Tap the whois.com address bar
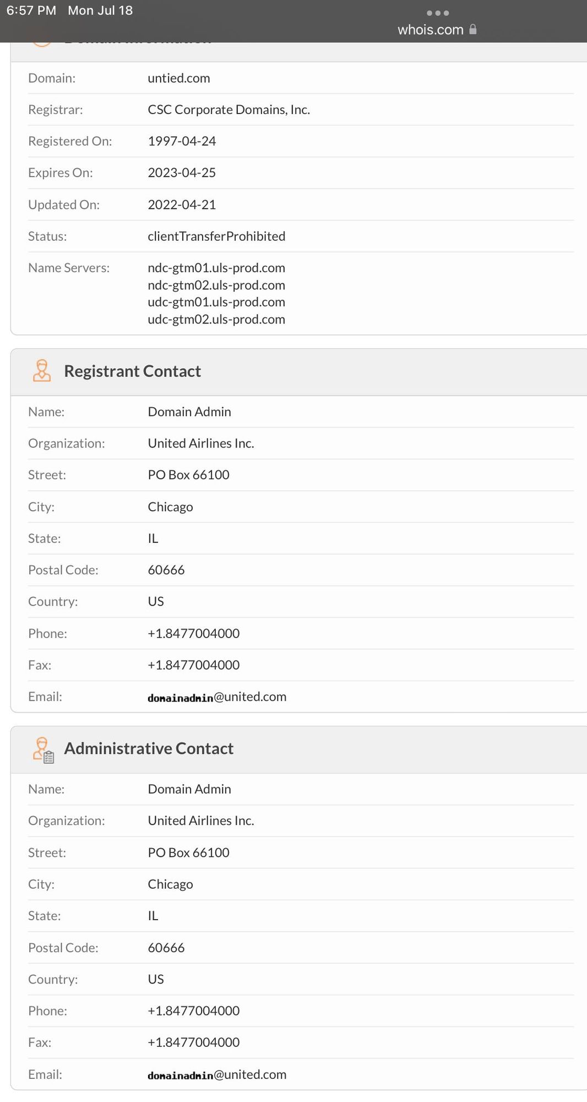 click(431, 30)
